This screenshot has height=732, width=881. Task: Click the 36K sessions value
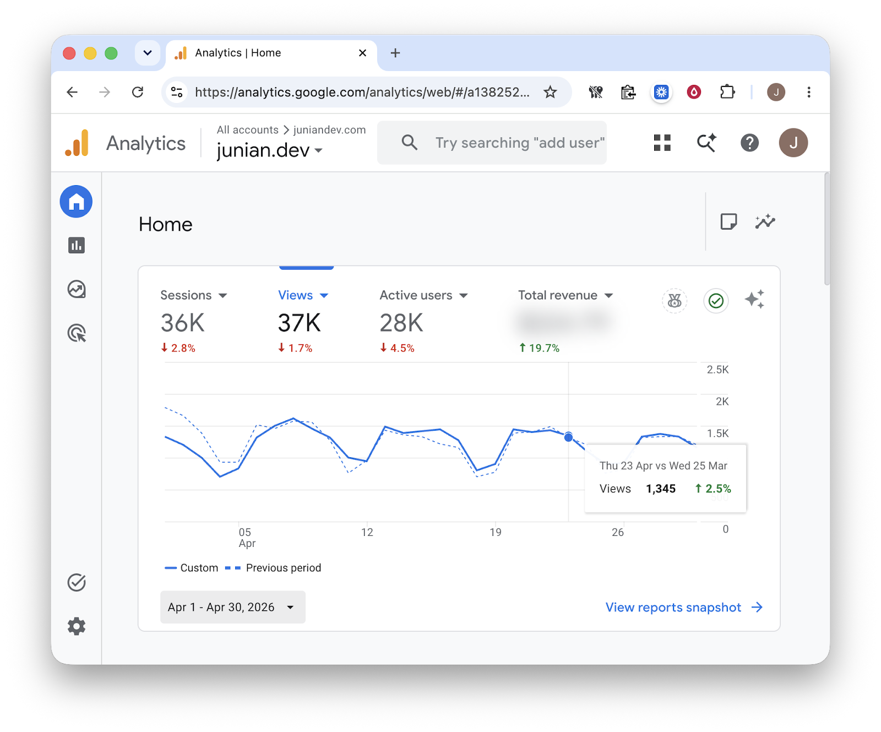182,323
